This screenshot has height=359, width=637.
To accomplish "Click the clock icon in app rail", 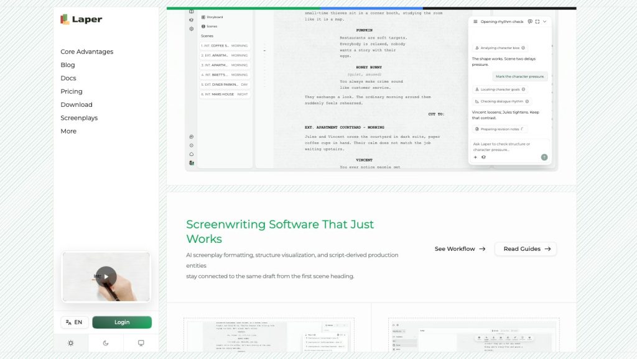I will coord(192,145).
